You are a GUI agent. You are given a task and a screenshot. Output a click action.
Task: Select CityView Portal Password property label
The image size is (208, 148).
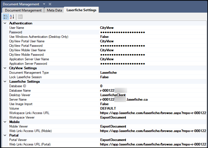point(26,46)
